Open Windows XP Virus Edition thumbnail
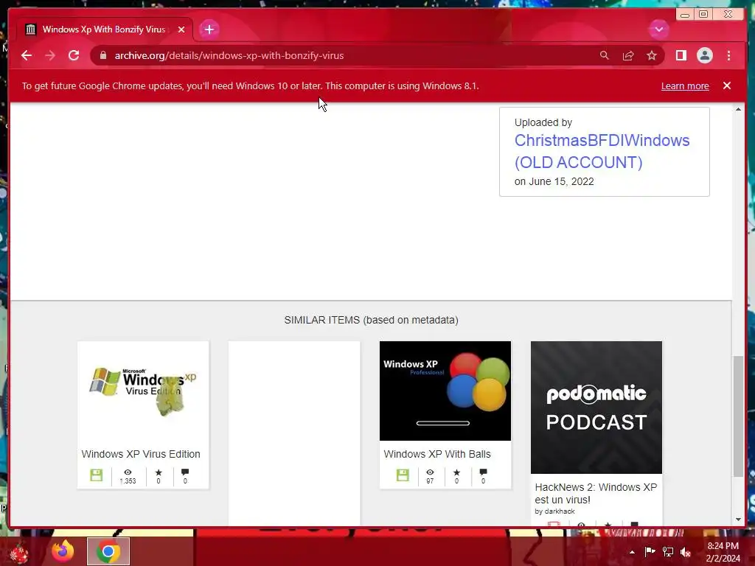 (143, 391)
